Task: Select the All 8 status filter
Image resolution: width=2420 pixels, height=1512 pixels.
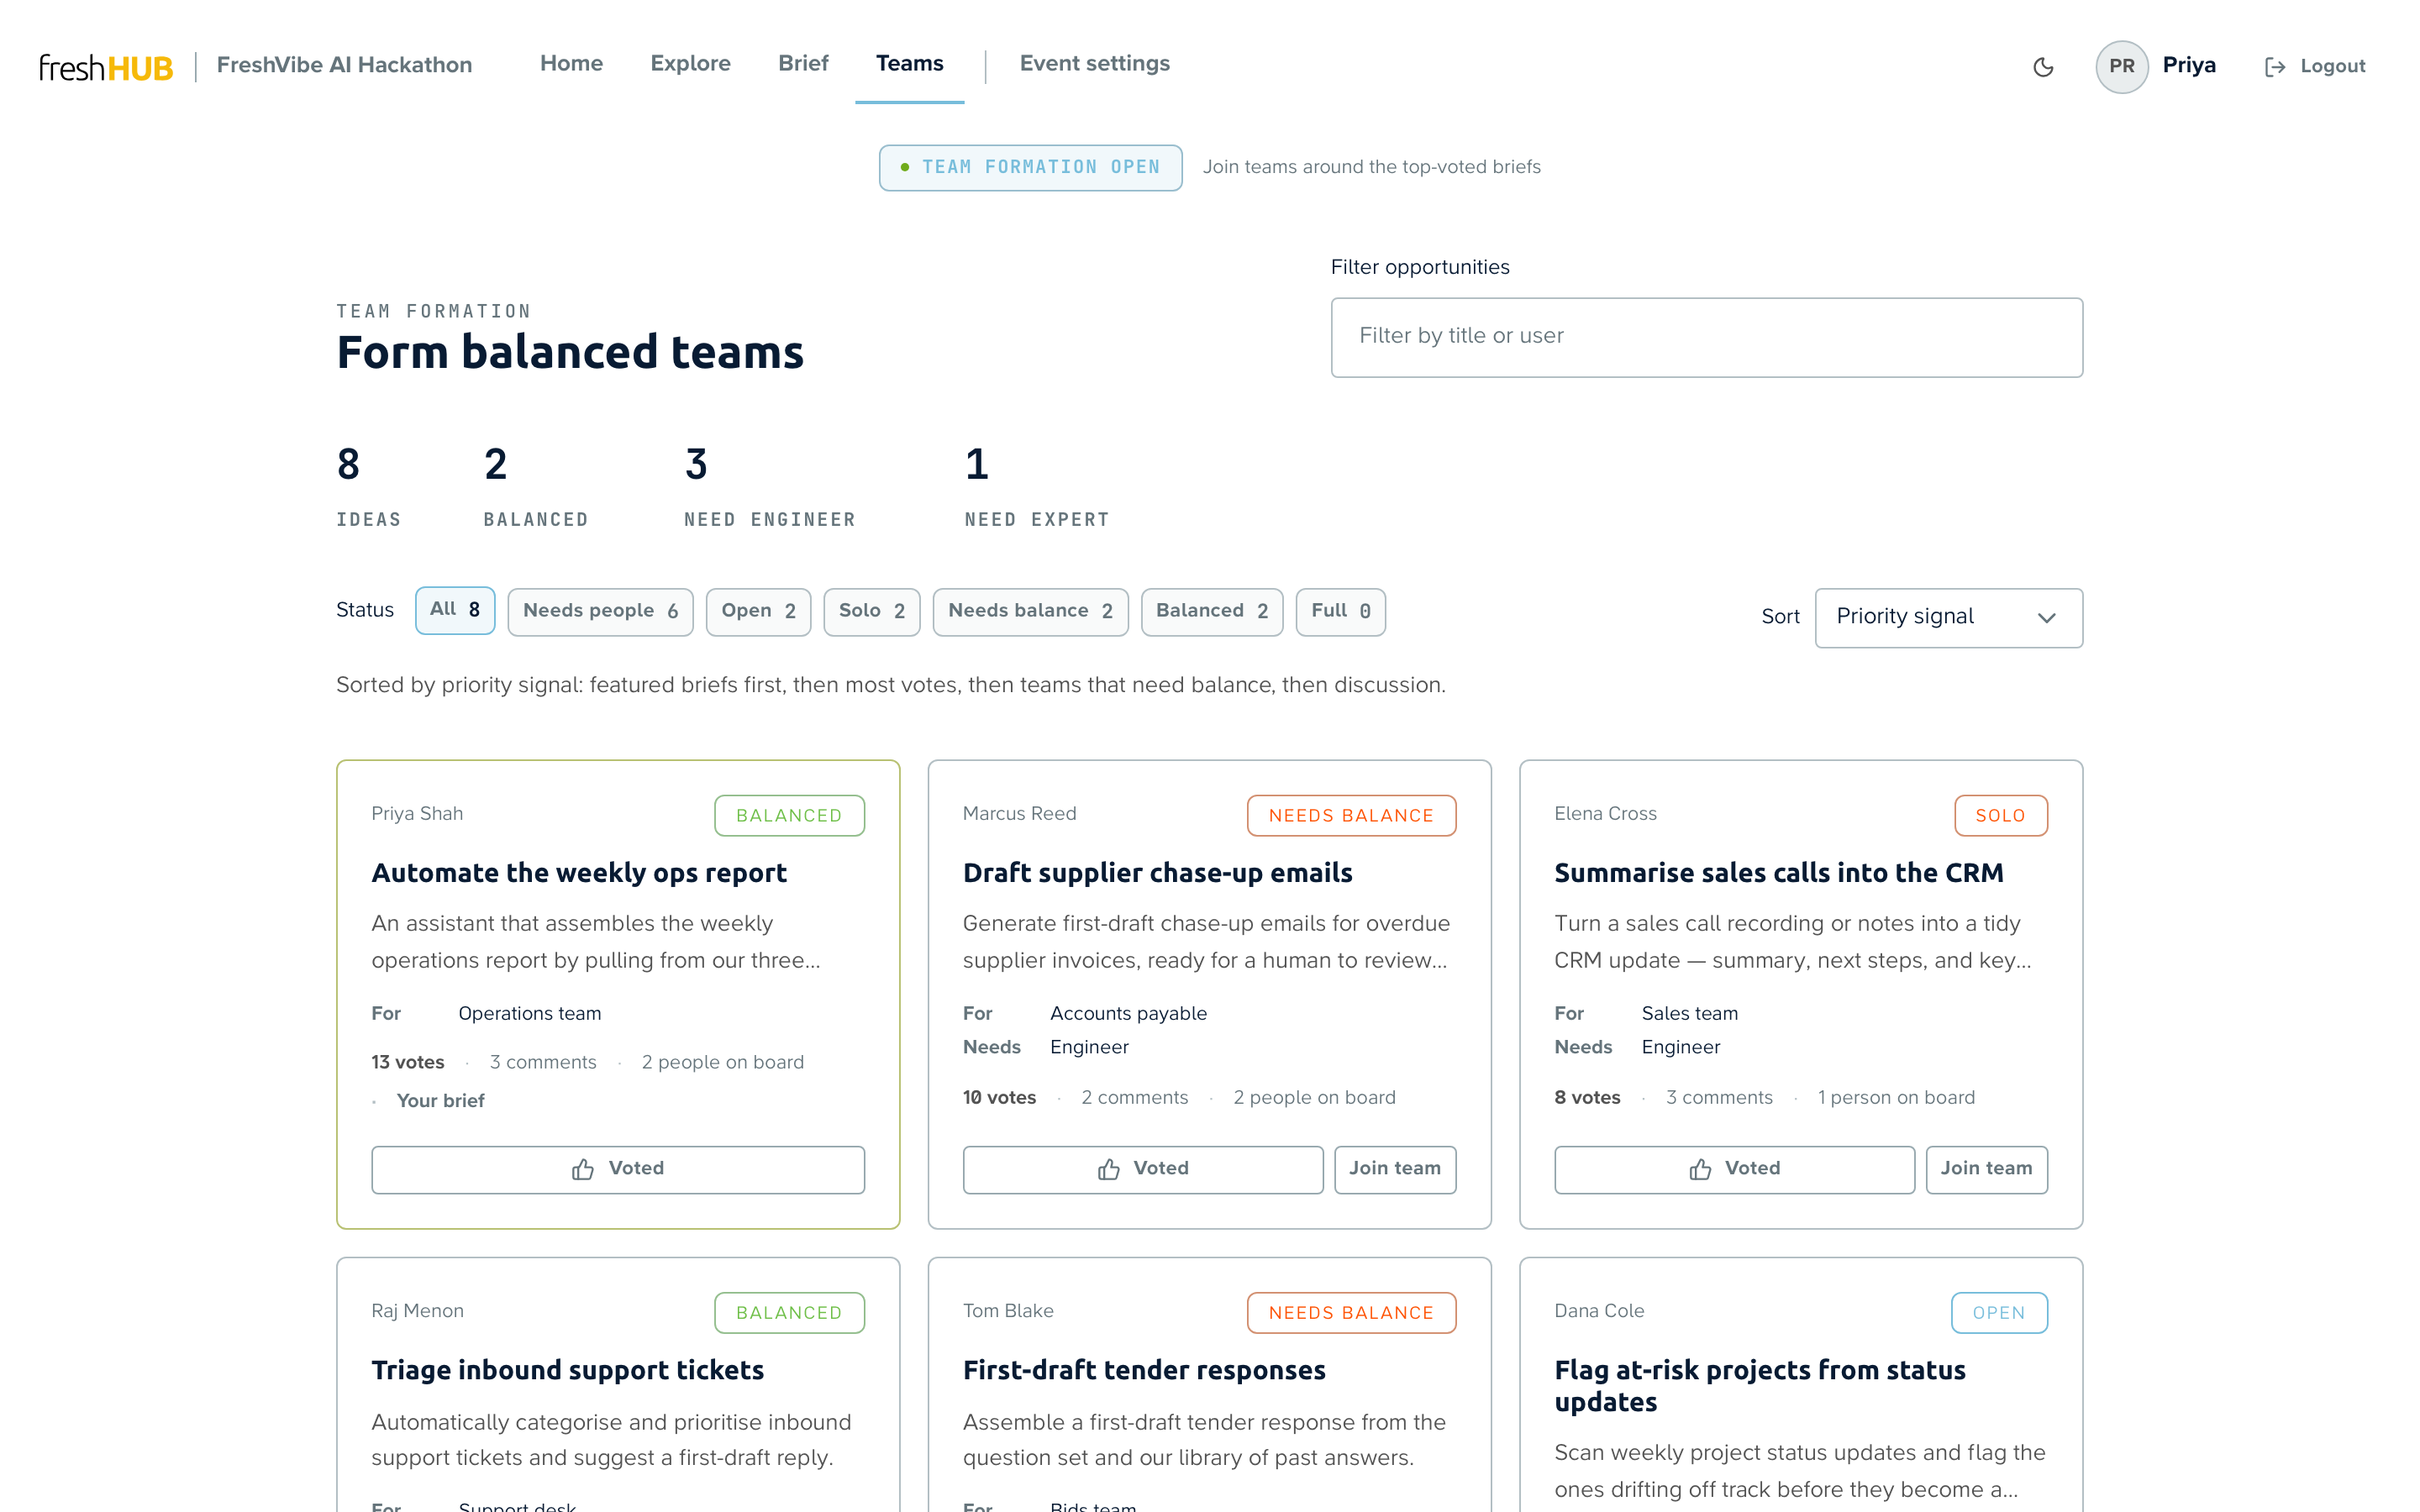Action: [455, 610]
